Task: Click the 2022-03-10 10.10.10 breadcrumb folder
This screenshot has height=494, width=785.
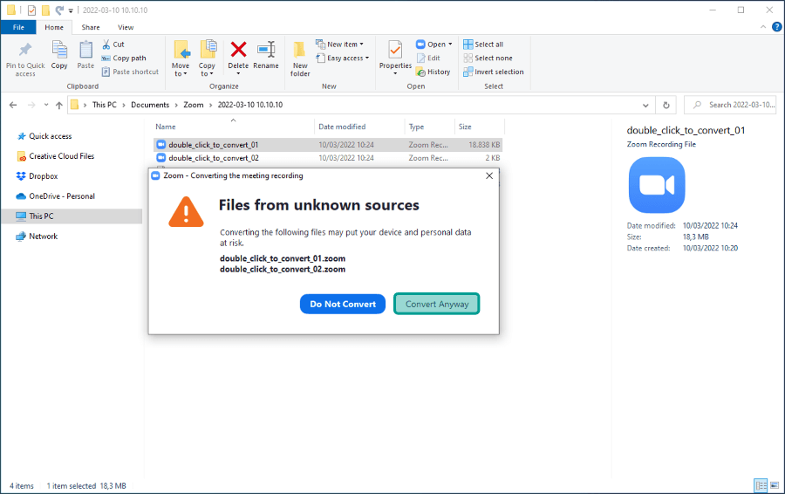Action: point(250,105)
